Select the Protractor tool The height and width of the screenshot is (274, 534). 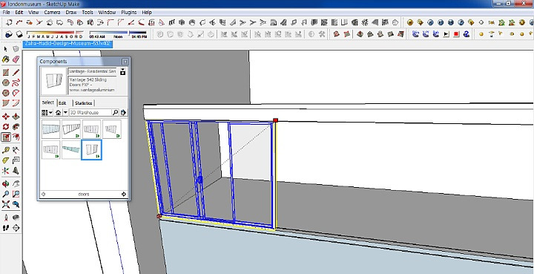coord(5,160)
